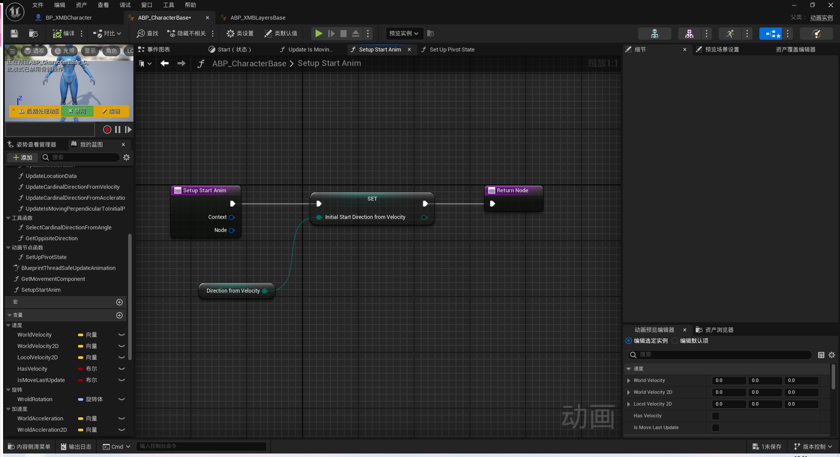Click the stop simulation button
Screen dimensions: 840x457
[343, 34]
